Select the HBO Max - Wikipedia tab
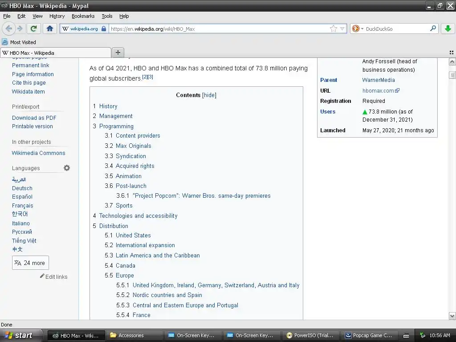456x342 pixels. coord(56,53)
